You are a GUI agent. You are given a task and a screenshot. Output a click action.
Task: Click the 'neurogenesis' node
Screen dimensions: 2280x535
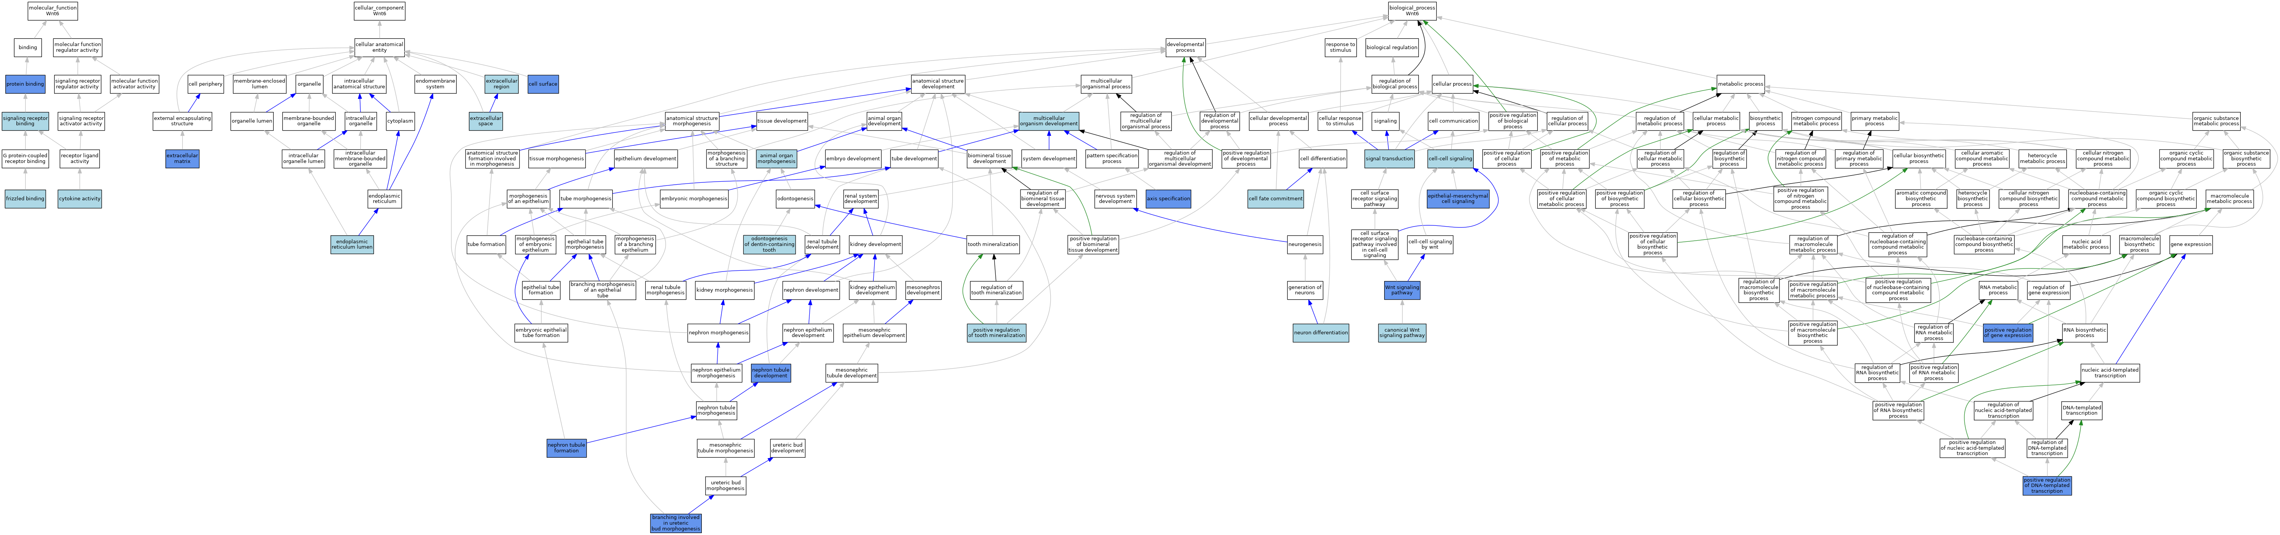point(1304,244)
